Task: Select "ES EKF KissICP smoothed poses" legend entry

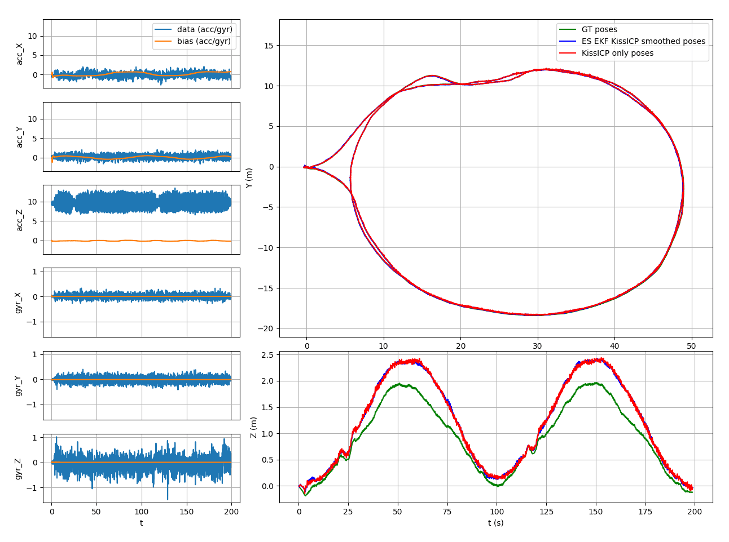Action: pos(643,41)
